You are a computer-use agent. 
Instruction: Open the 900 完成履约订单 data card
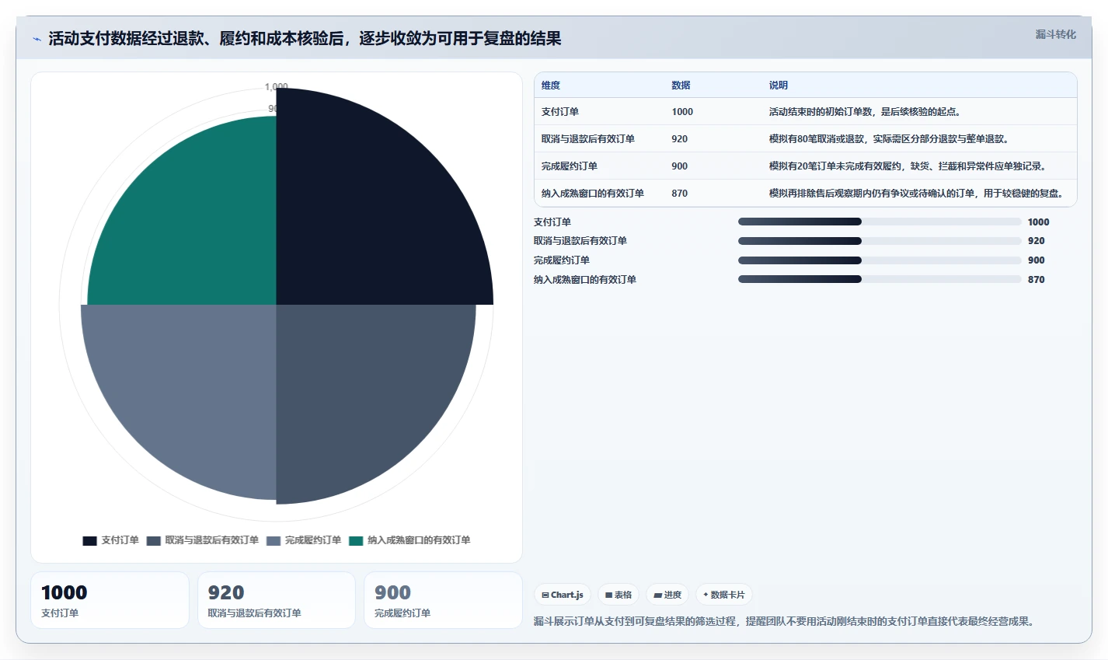click(x=443, y=600)
